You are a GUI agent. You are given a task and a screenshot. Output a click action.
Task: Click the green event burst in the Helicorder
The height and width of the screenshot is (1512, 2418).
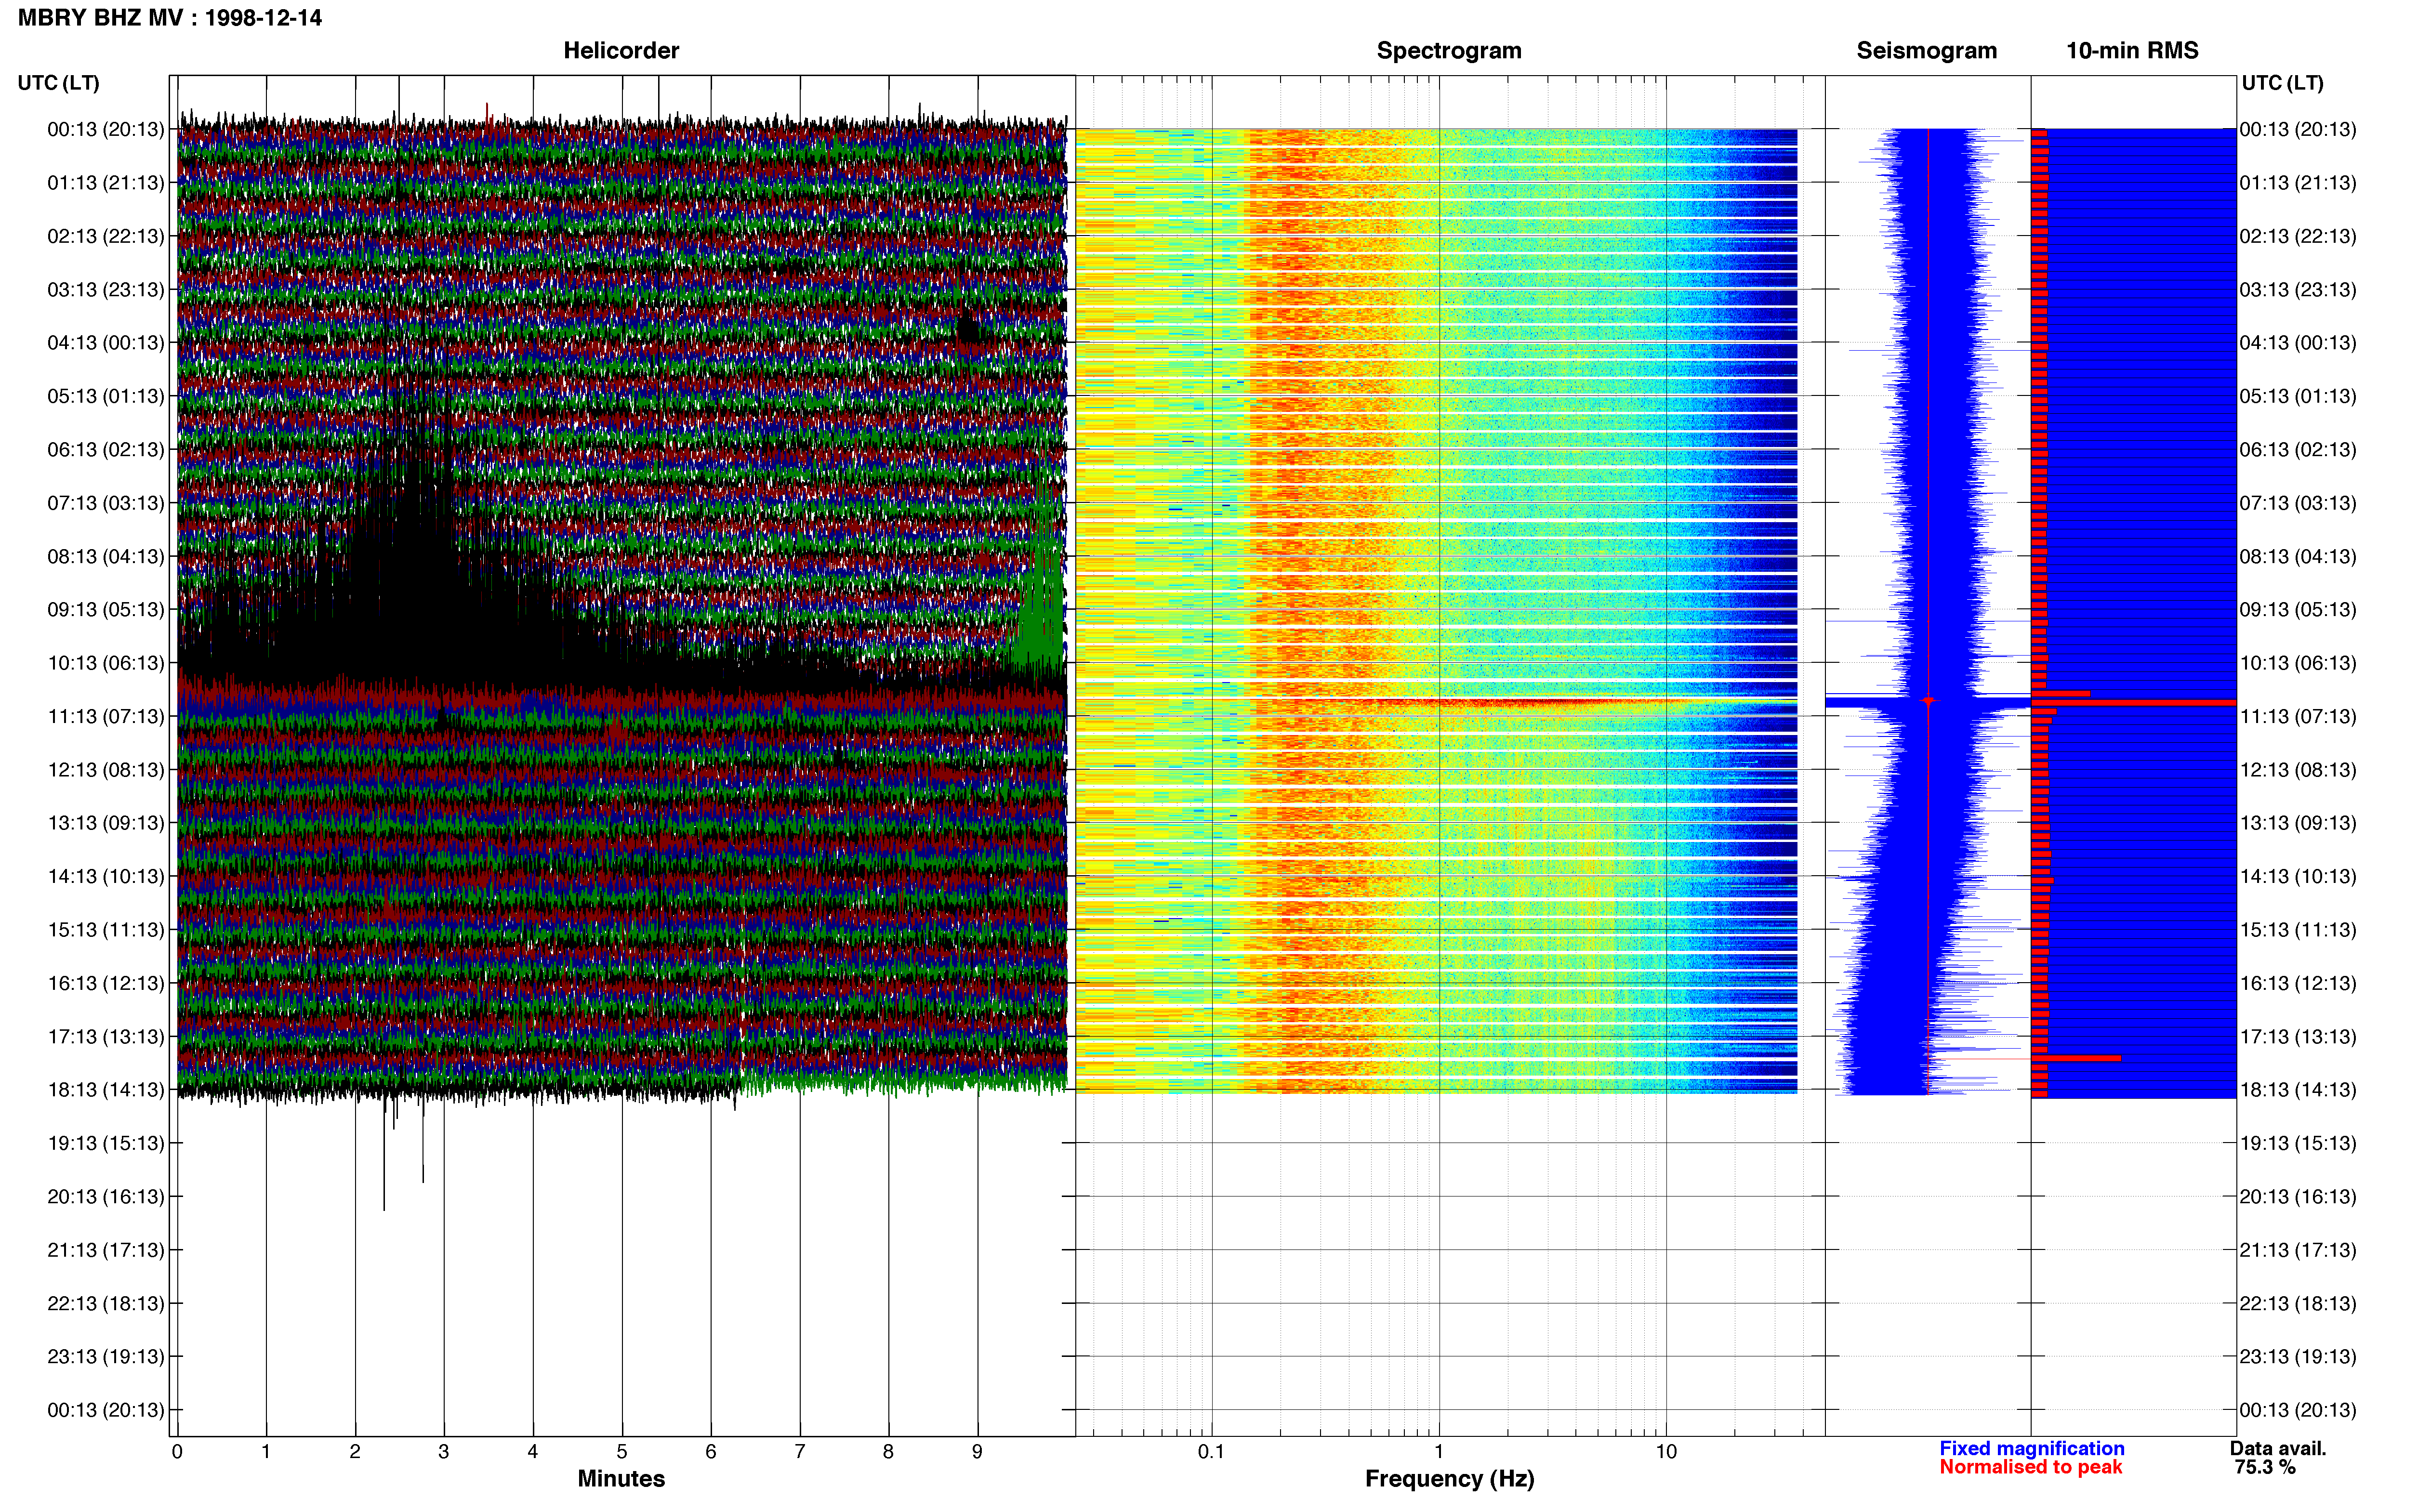coord(1040,590)
